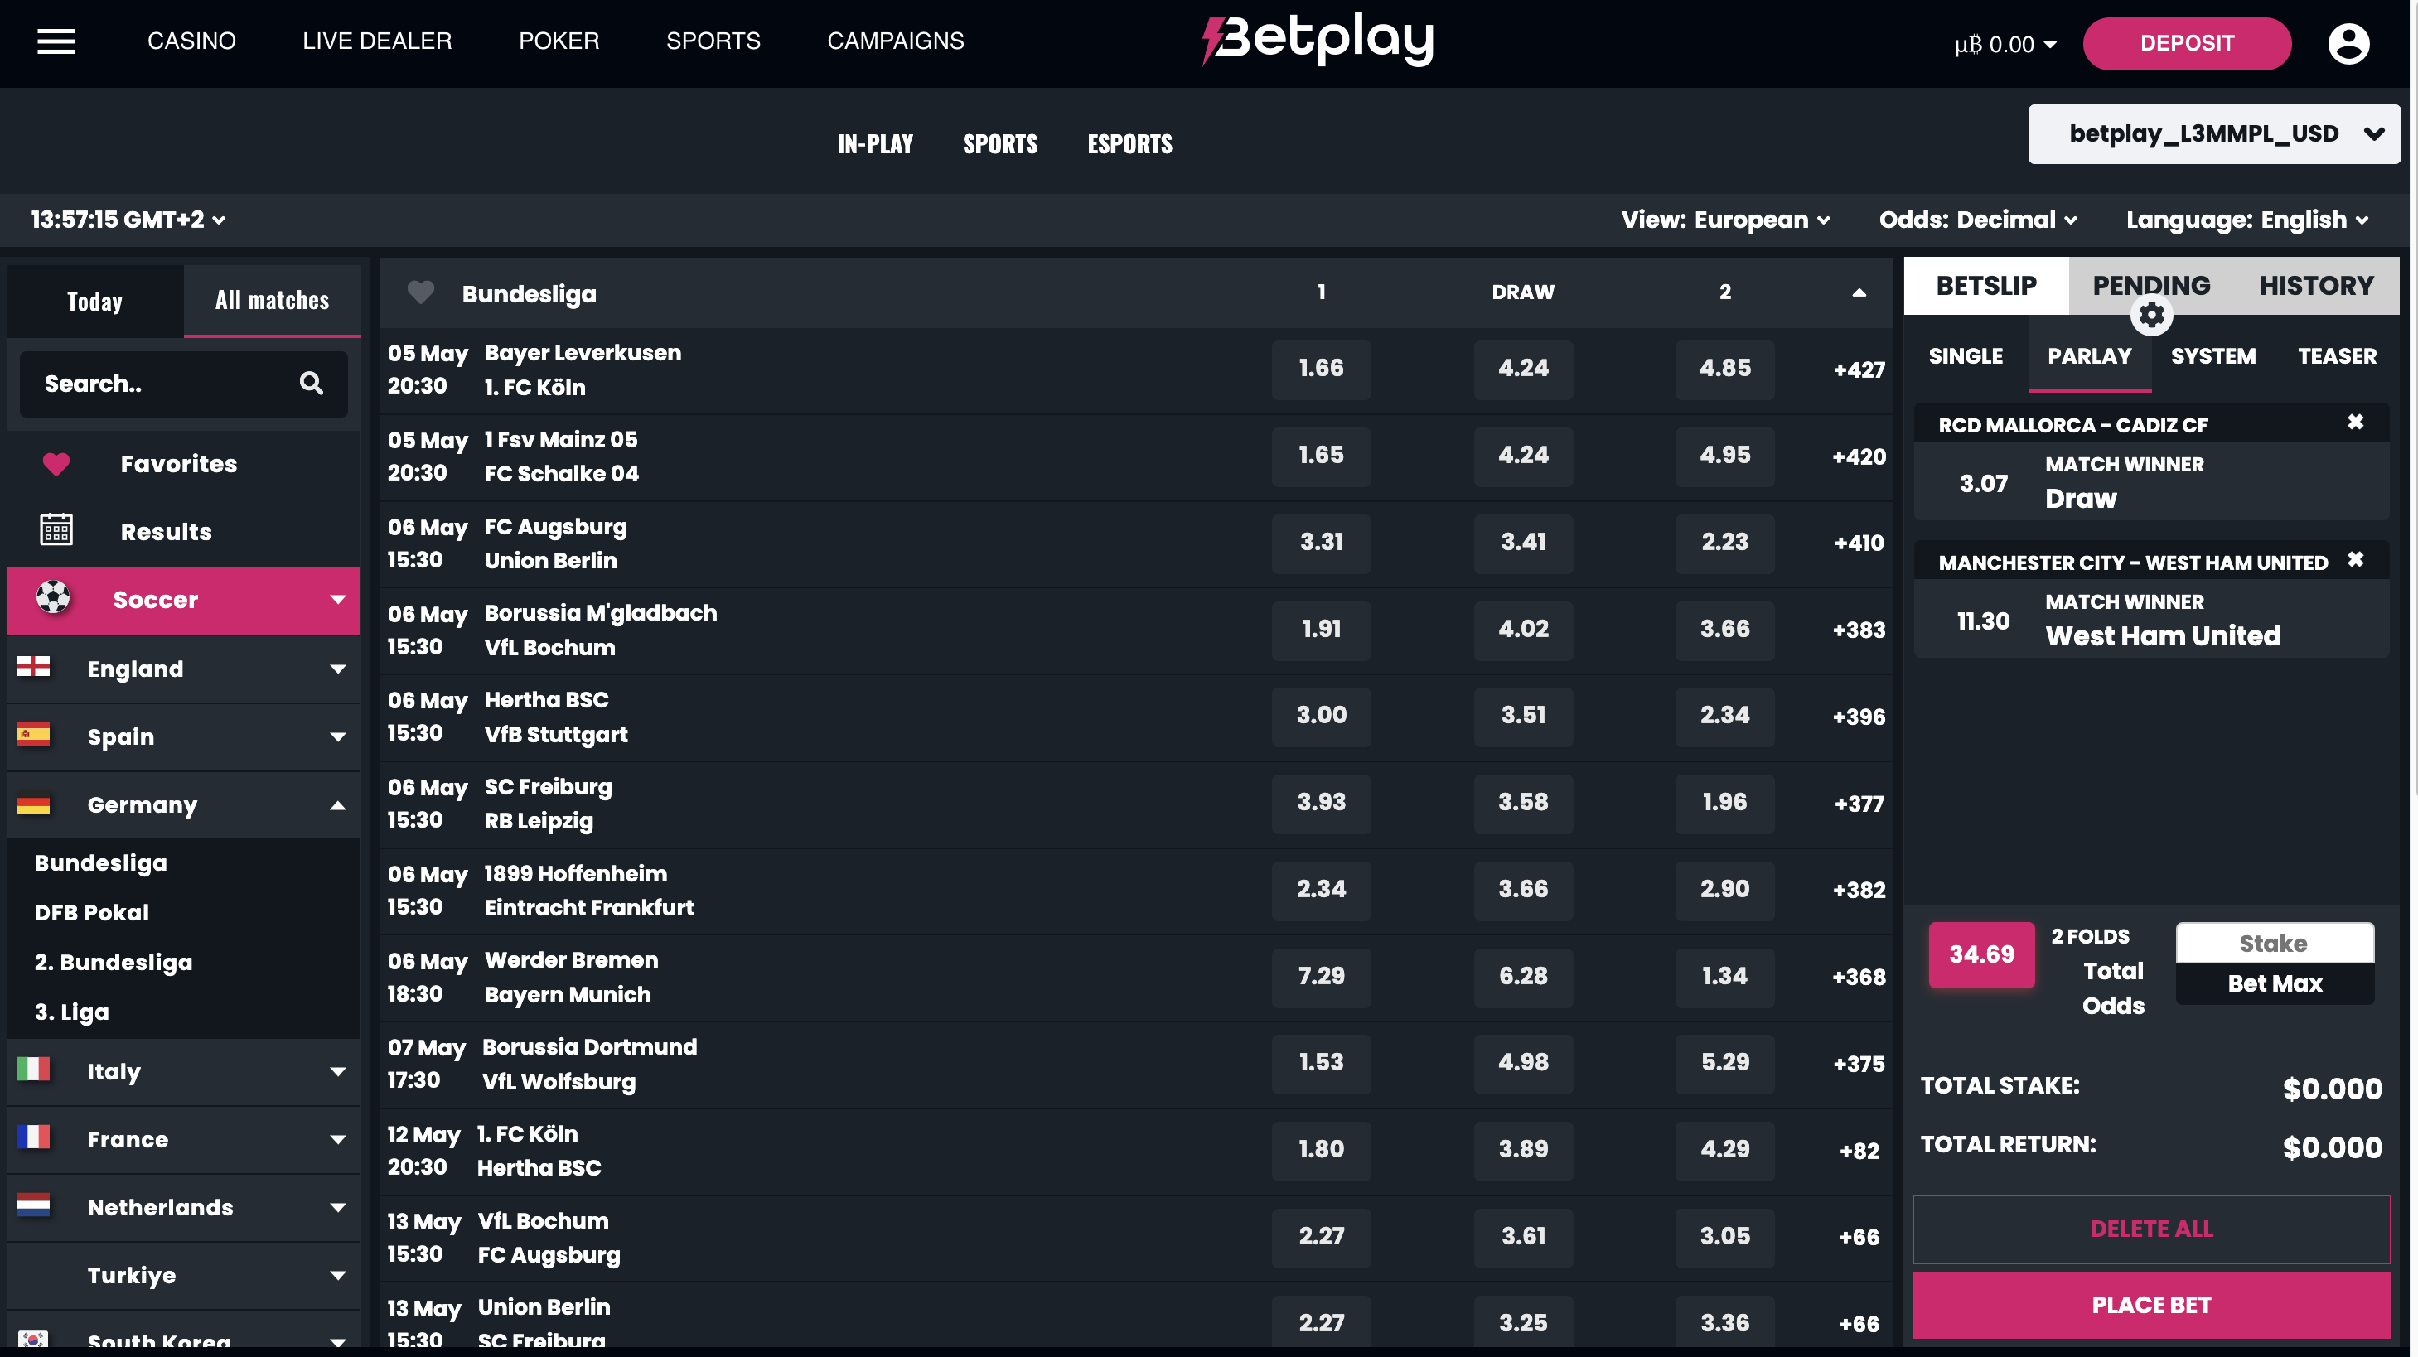
Task: Select Borussia Dortmund win odds 1.53
Action: tap(1321, 1063)
